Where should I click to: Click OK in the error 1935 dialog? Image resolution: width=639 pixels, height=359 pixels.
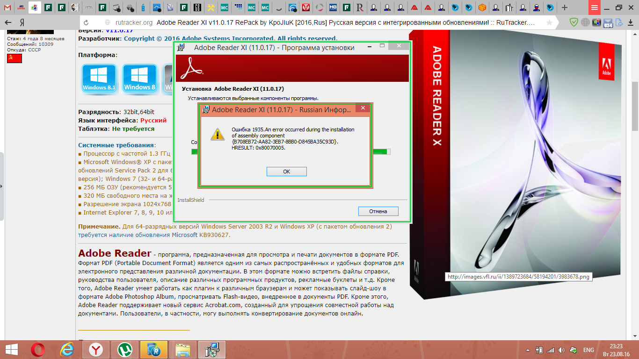(x=287, y=172)
